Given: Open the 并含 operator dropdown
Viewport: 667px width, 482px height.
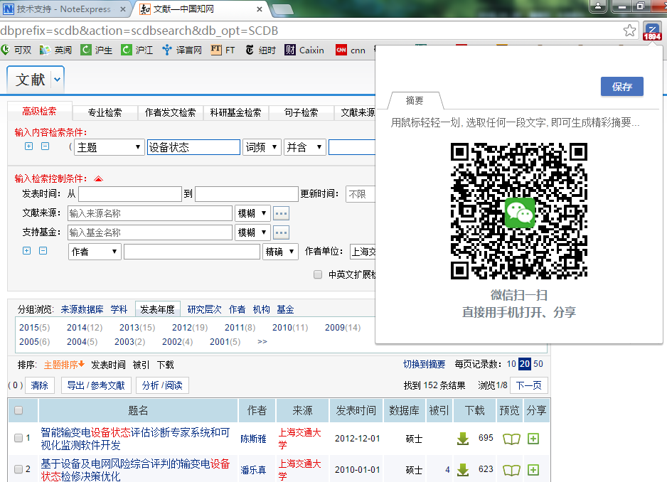Looking at the screenshot, I should click(304, 147).
